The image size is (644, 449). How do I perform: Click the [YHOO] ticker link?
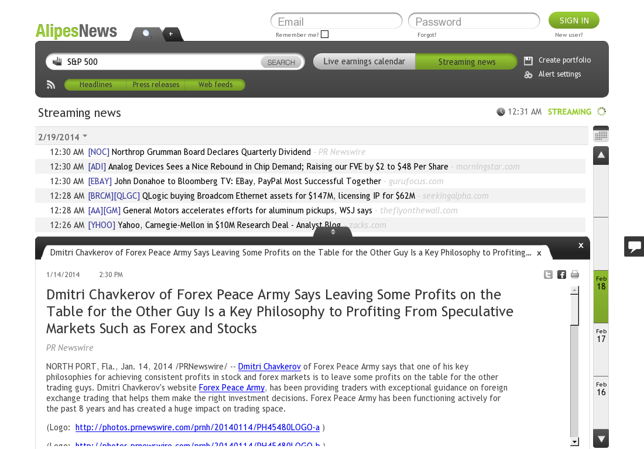pos(101,225)
